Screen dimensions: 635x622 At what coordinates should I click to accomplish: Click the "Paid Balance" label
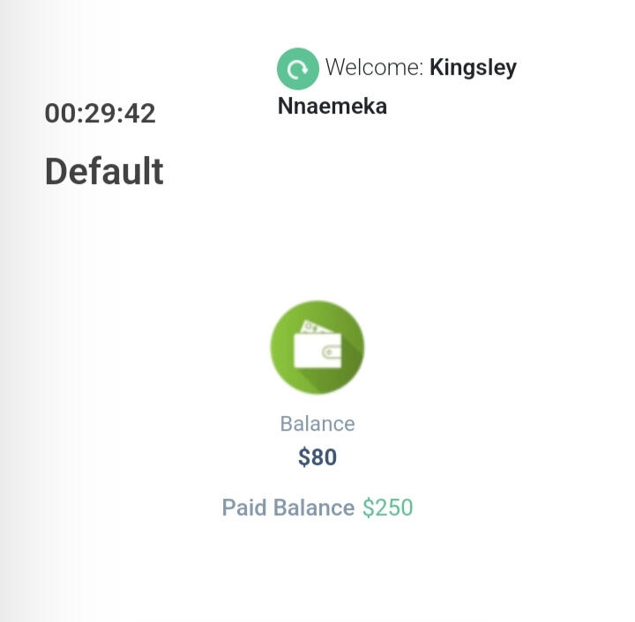(x=288, y=508)
